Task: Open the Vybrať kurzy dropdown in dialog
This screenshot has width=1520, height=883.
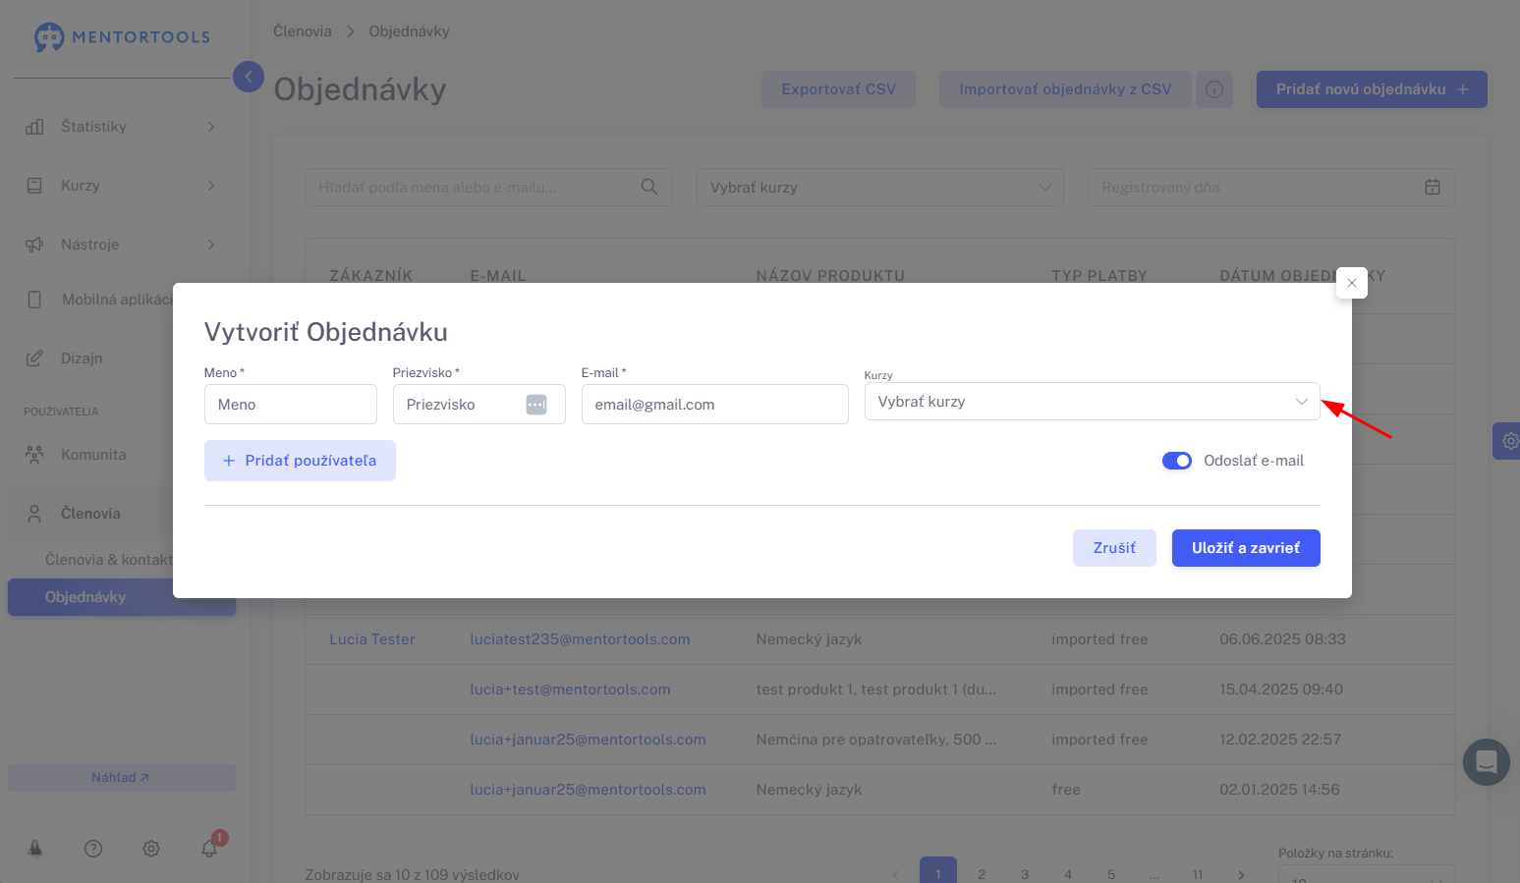Action: tap(1091, 402)
